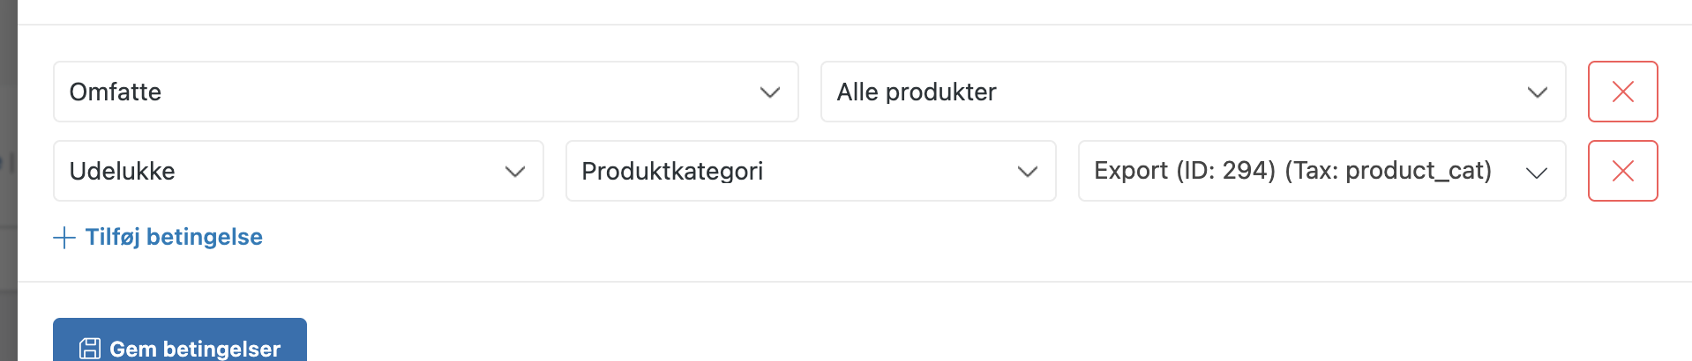Select the 'Udelukke' value text

tap(123, 171)
